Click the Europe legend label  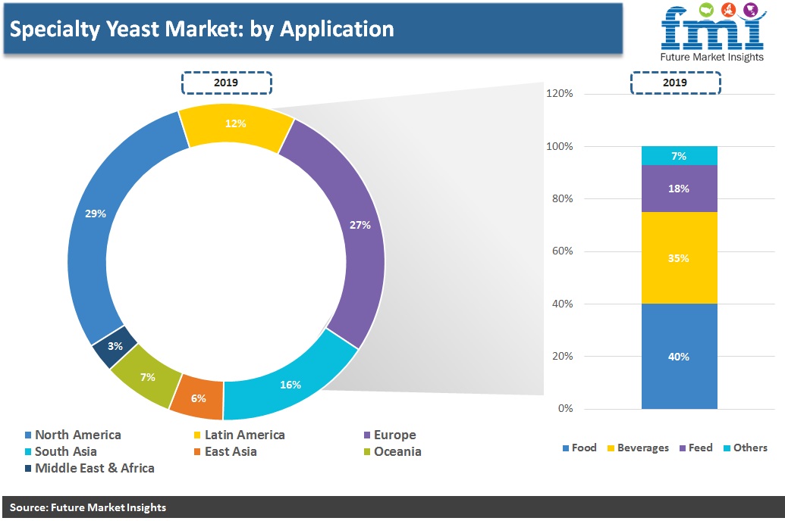coord(395,435)
